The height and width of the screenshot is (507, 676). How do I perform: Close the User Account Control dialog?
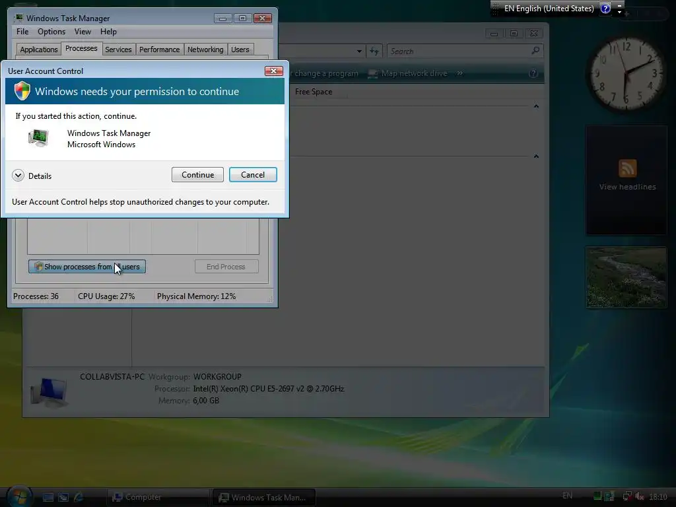tap(273, 71)
